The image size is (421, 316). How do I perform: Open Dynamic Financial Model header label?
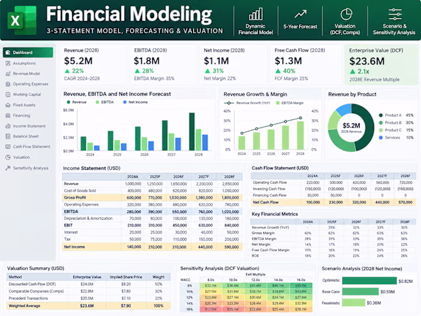(256, 29)
